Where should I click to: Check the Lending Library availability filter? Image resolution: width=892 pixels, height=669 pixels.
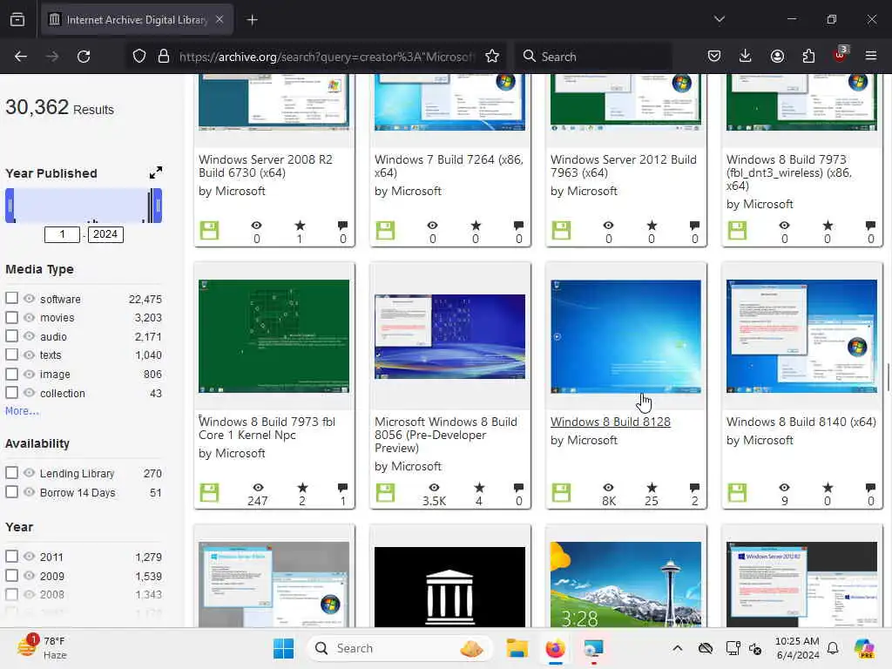[x=11, y=473]
